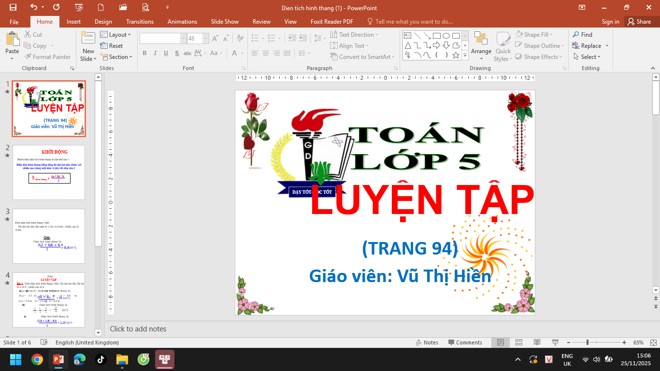Image resolution: width=660 pixels, height=371 pixels.
Task: Open TikTok from the Windows taskbar
Action: (100, 359)
